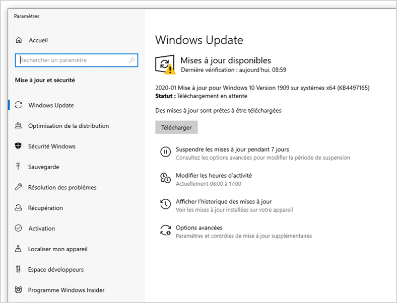Click the home icon beside Accueil
The image size is (397, 303).
click(x=19, y=40)
